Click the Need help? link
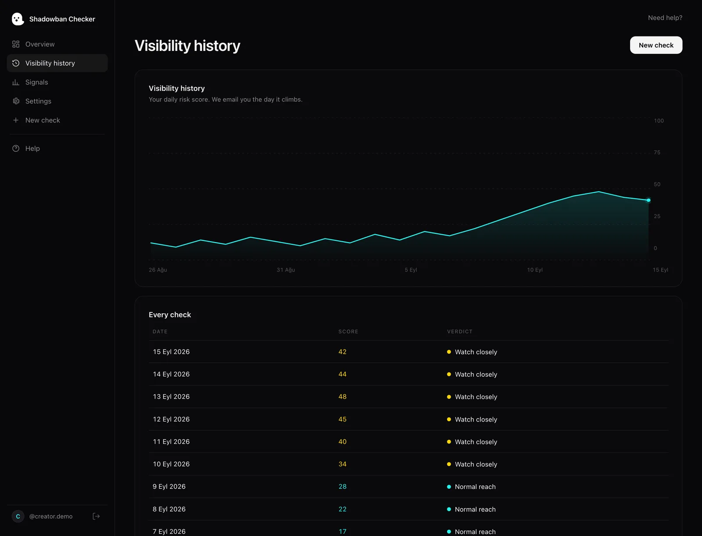The height and width of the screenshot is (536, 702). (x=665, y=18)
